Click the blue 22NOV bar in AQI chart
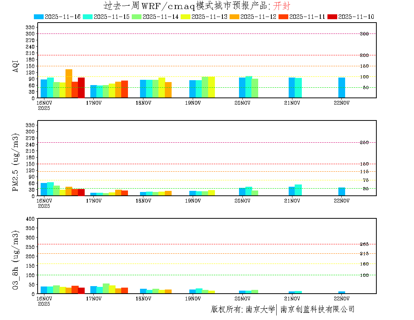The height and width of the screenshot is (320, 414). (341, 87)
